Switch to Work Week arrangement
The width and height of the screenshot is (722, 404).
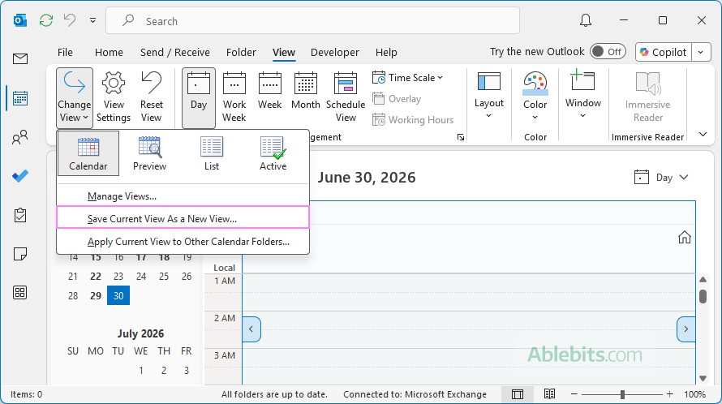[234, 97]
